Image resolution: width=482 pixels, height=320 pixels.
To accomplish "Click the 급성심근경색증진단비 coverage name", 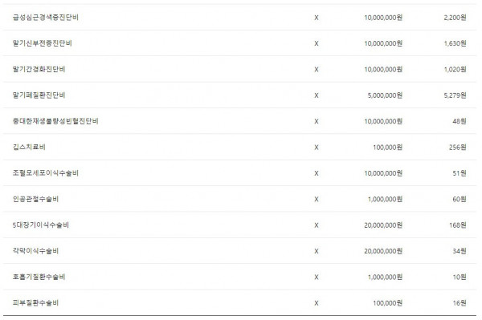I will pos(46,18).
